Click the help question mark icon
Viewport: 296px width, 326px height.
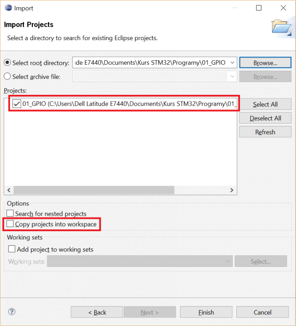click(x=12, y=311)
